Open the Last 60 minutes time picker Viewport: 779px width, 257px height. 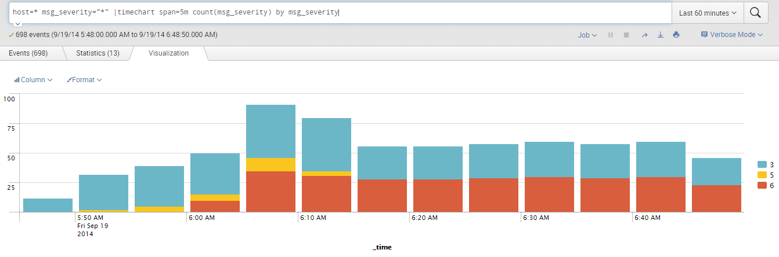(708, 13)
